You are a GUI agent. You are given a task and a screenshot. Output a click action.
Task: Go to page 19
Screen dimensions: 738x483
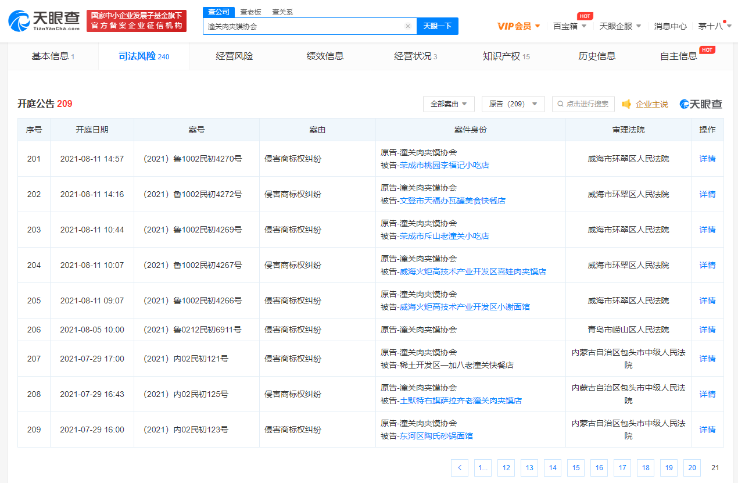click(x=669, y=468)
